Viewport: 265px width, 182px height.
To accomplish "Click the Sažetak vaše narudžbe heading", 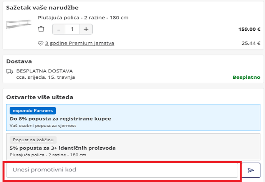I will tap(42, 8).
